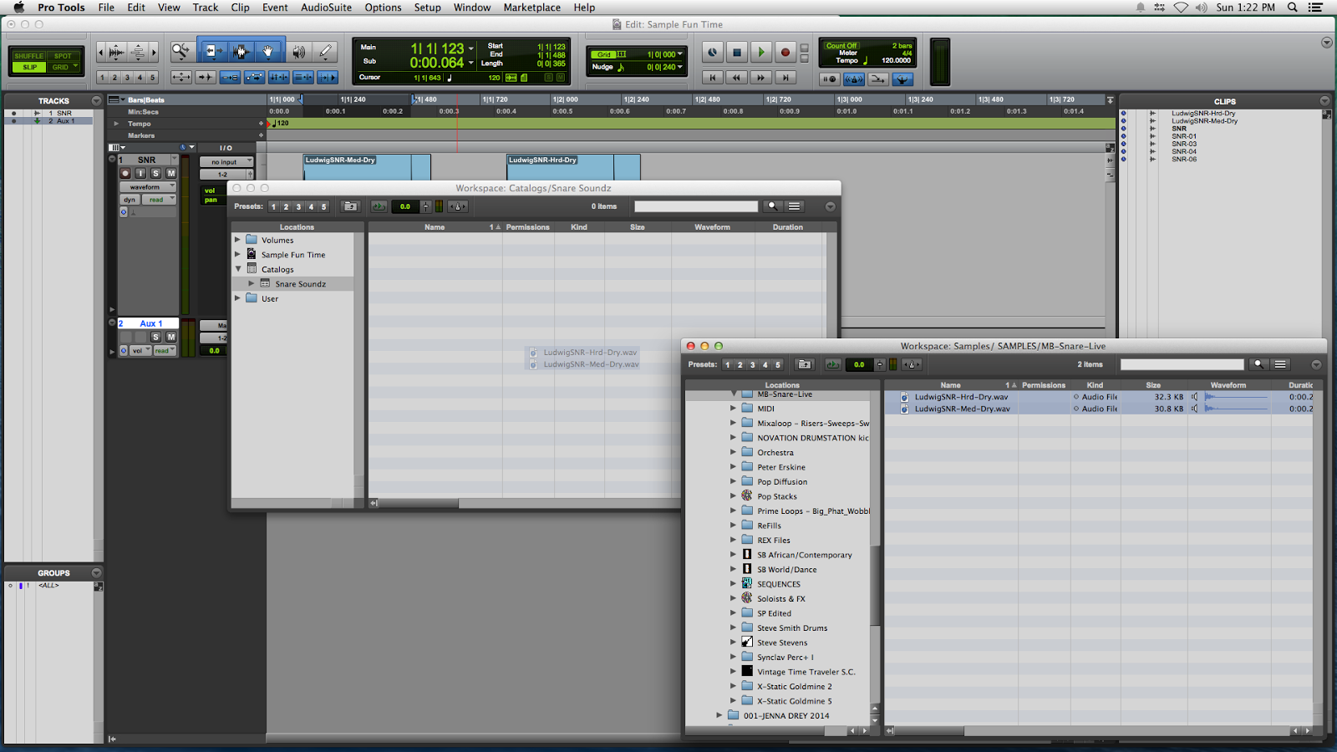Expand the Volumes folder in Catalogs workspace
The image size is (1337, 752).
coord(237,240)
